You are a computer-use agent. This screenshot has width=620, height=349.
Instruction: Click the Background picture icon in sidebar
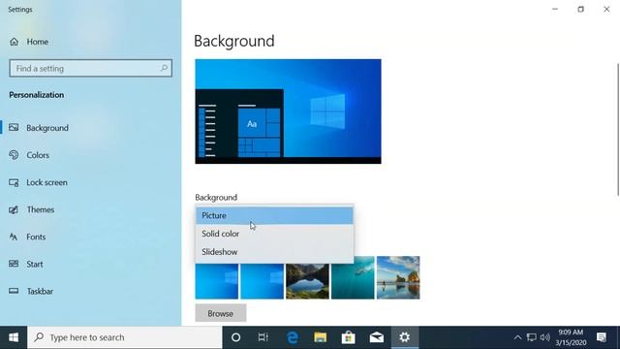[x=14, y=127]
